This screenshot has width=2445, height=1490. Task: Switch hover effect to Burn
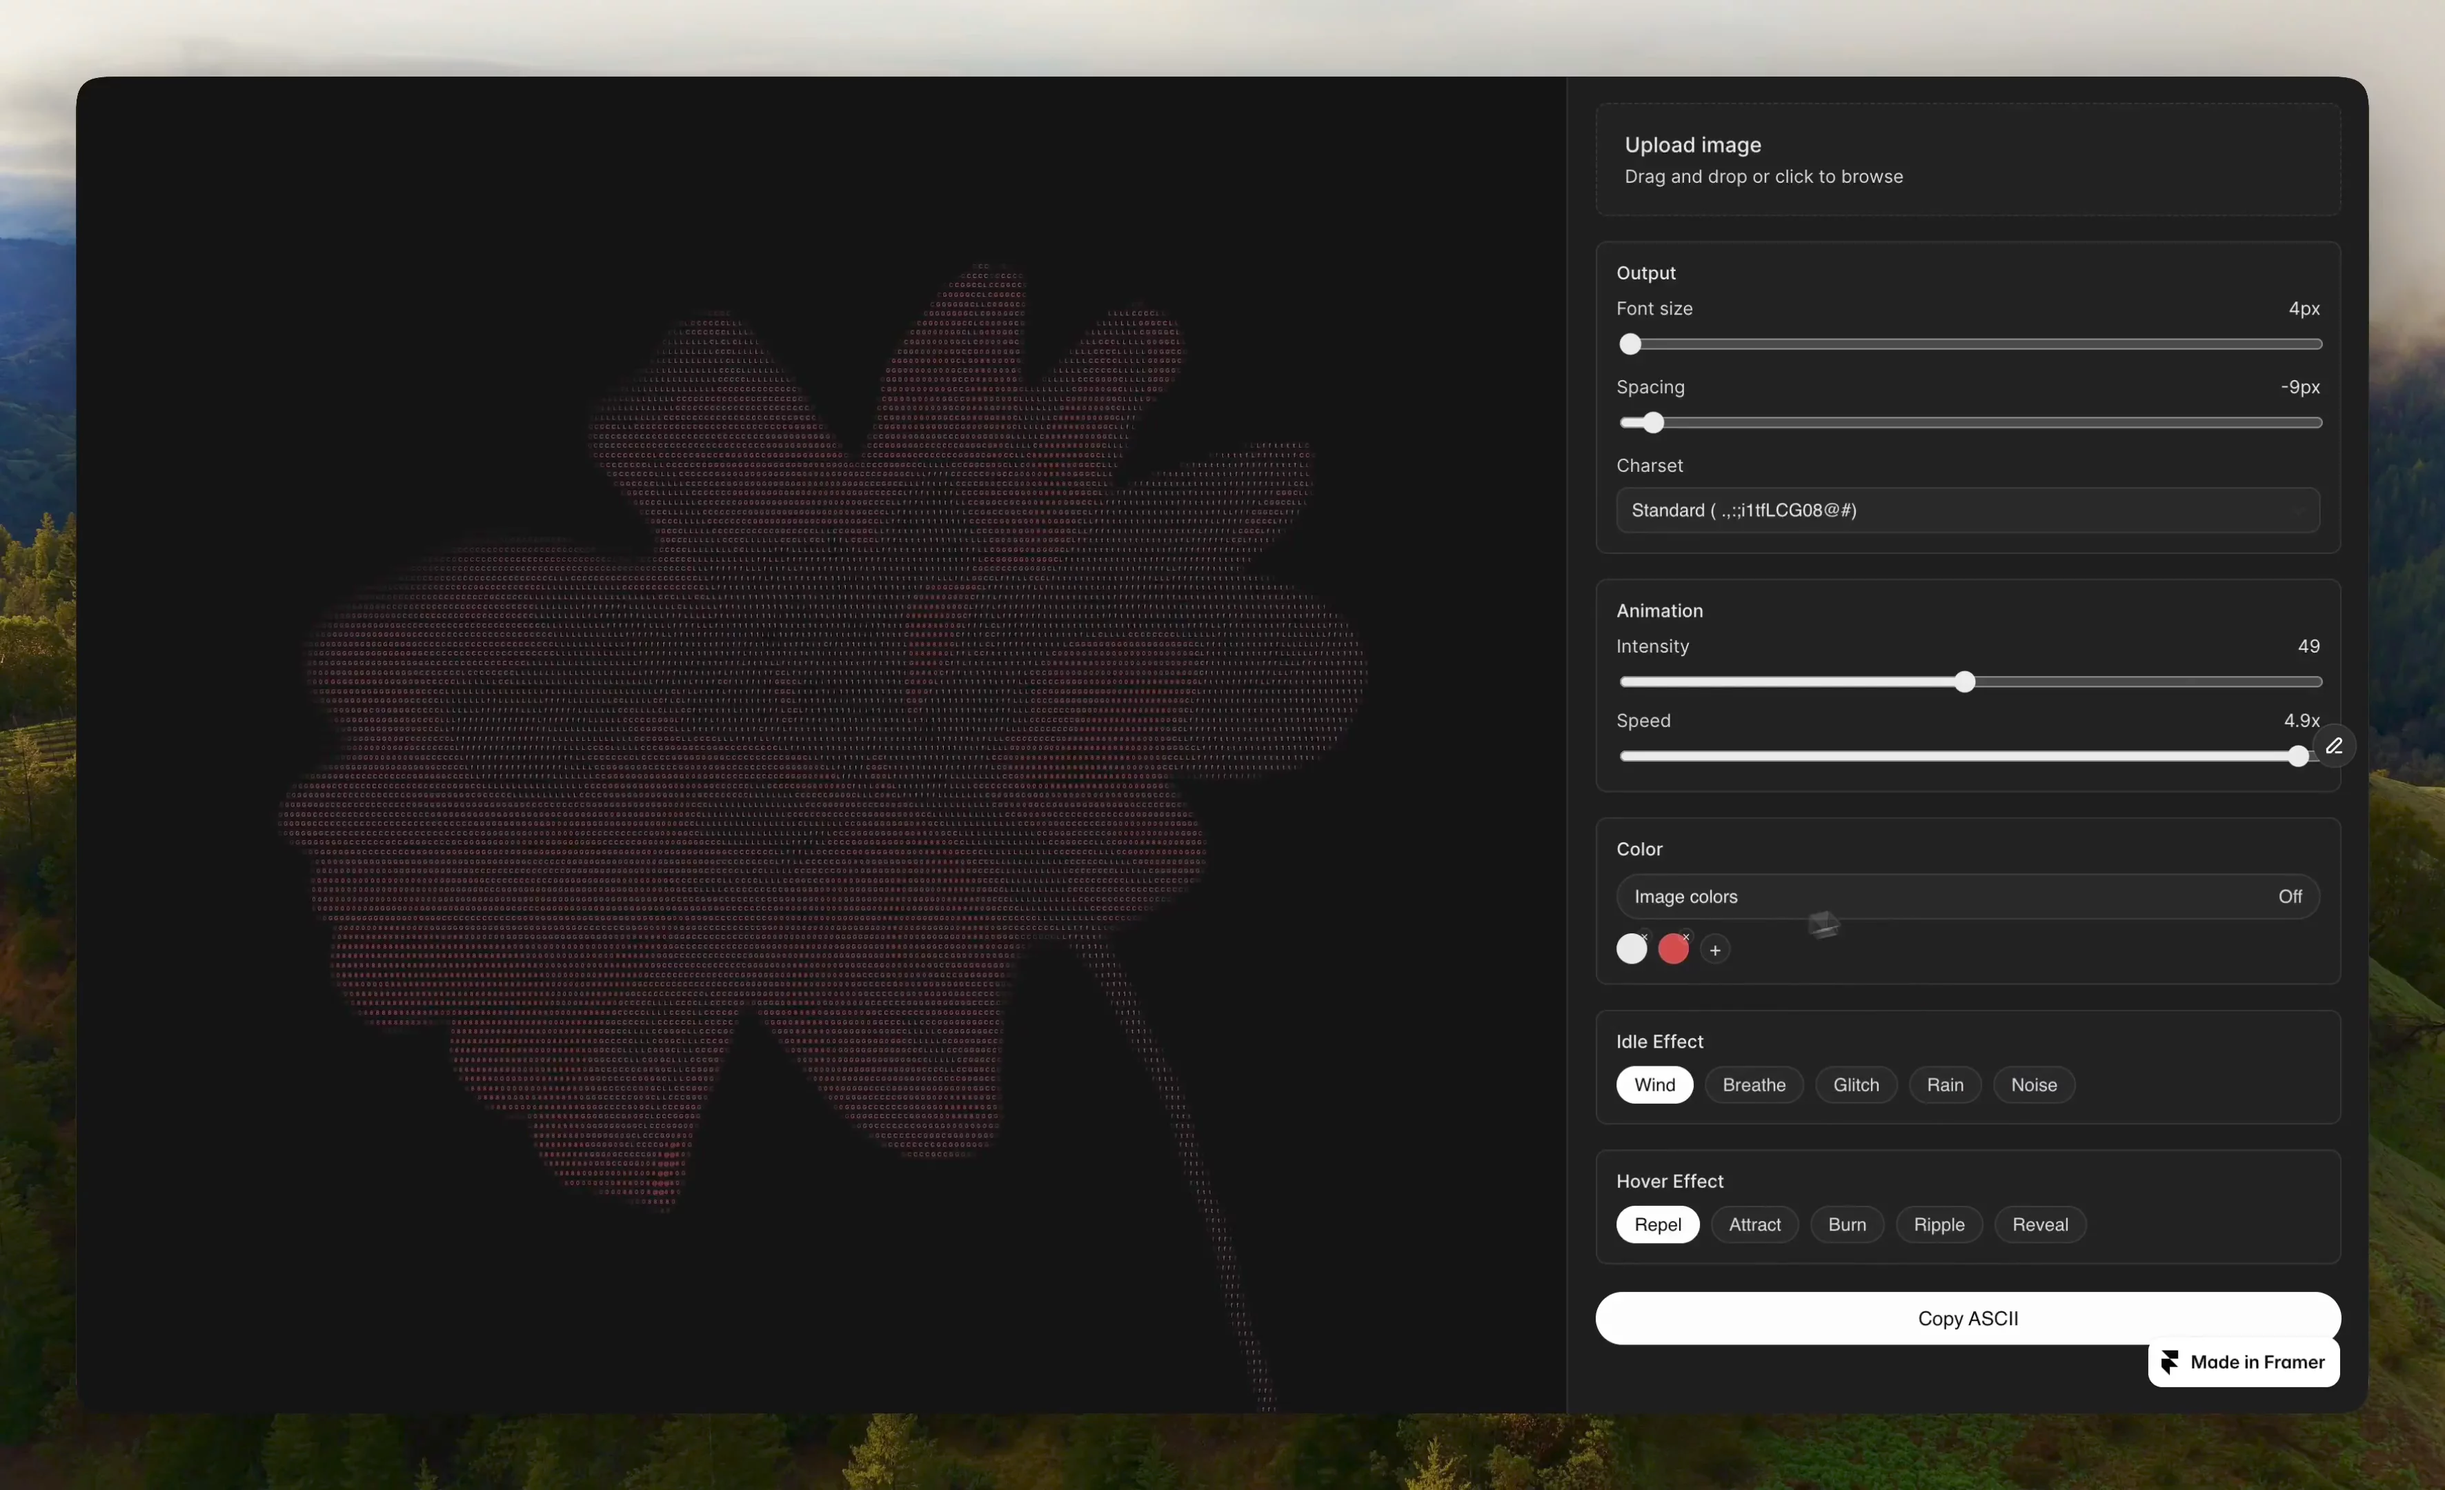(x=1847, y=1225)
